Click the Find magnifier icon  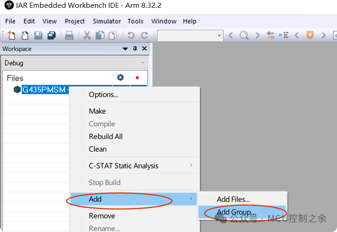[244, 35]
